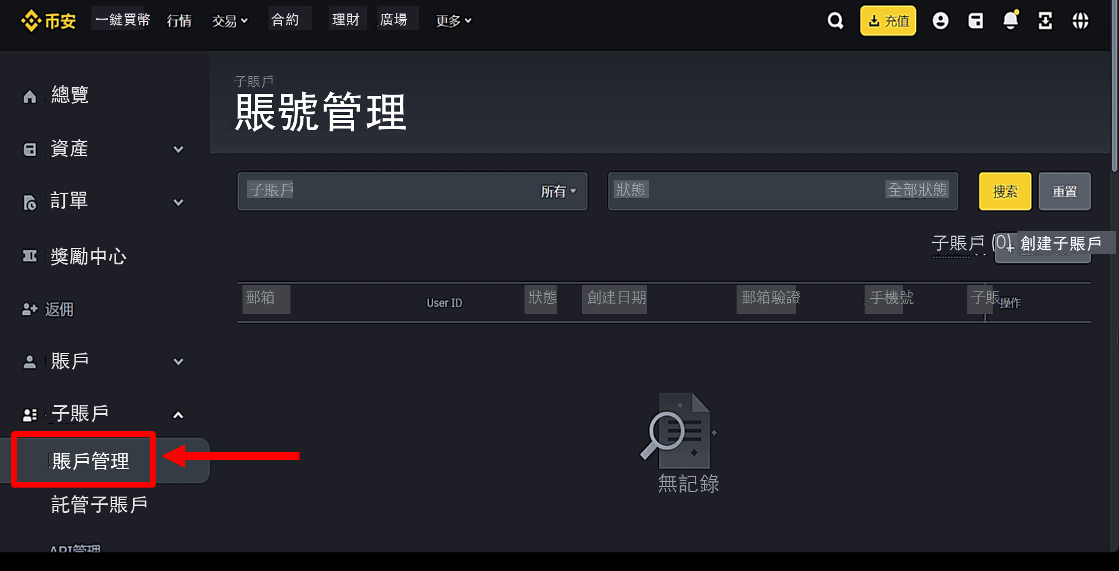Click the User ID column header

[444, 303]
